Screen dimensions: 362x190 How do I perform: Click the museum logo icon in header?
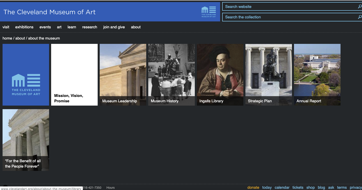pyautogui.click(x=209, y=12)
